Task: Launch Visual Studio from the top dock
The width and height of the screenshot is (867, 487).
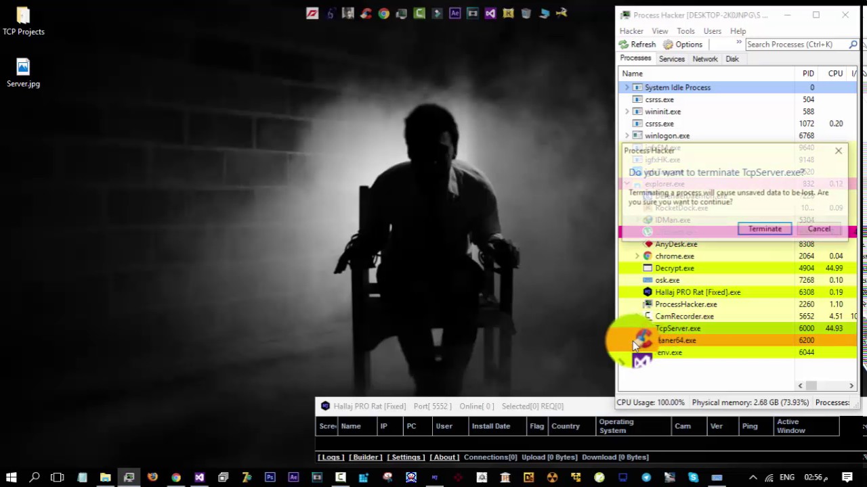Action: 490,13
